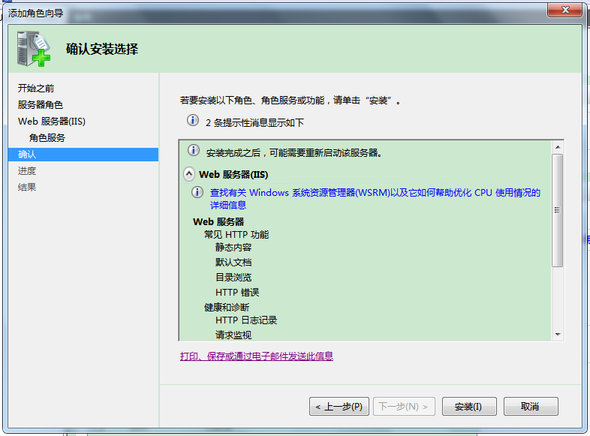Click the bold Web 服务器 heading

click(x=218, y=221)
